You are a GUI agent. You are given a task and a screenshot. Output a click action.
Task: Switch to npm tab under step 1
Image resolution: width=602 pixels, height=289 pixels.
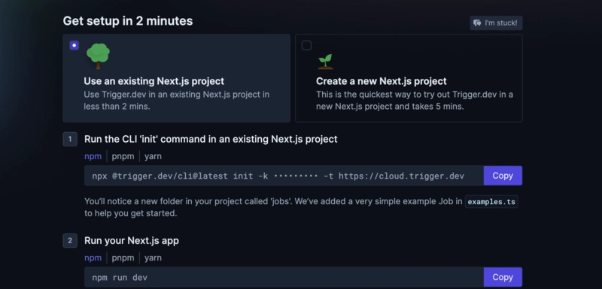pyautogui.click(x=93, y=156)
